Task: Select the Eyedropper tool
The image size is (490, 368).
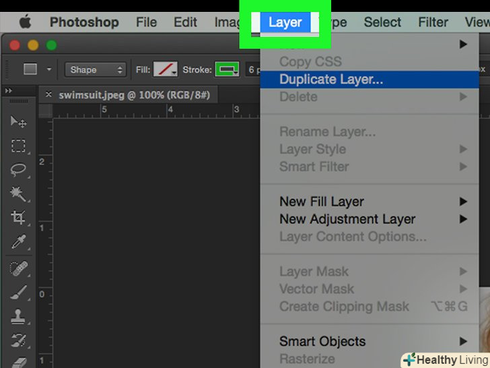Action: point(18,241)
